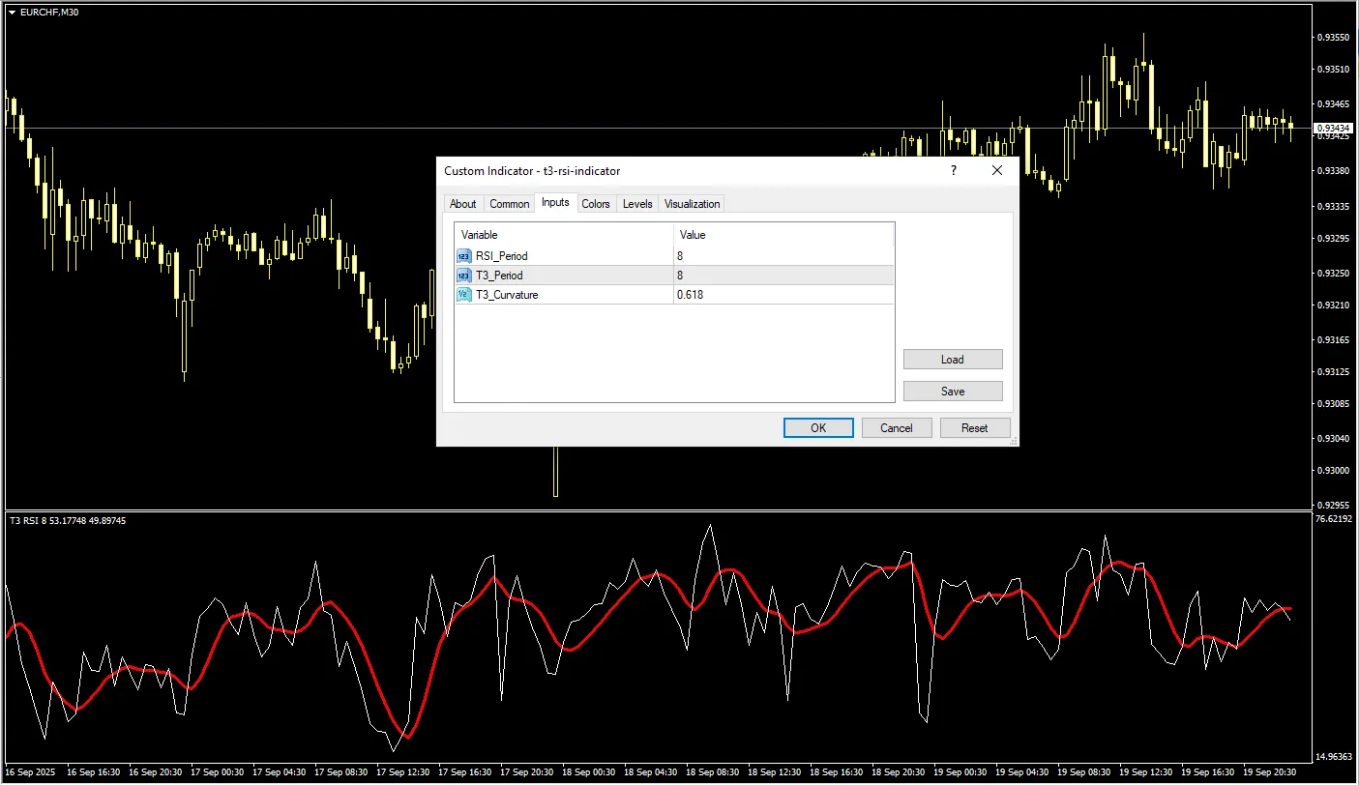Click the integer icon beside RSI_Period
This screenshot has height=785, width=1359.
point(463,256)
